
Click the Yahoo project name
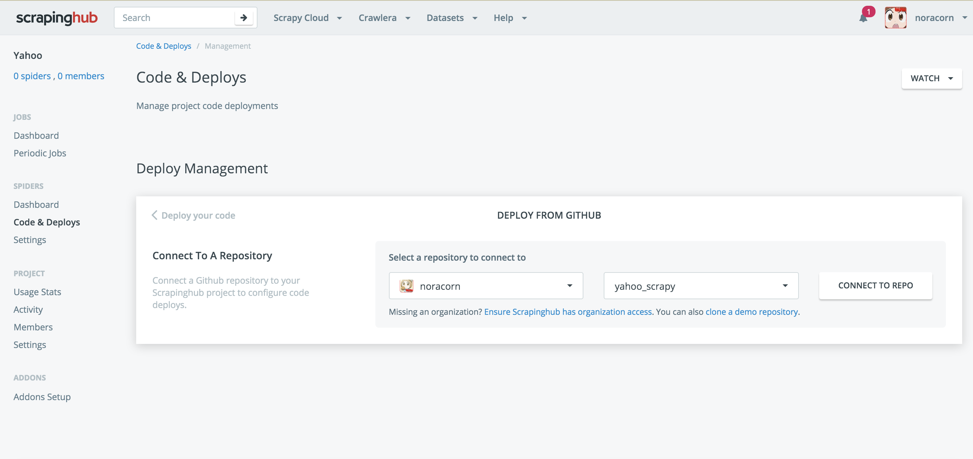[x=28, y=56]
